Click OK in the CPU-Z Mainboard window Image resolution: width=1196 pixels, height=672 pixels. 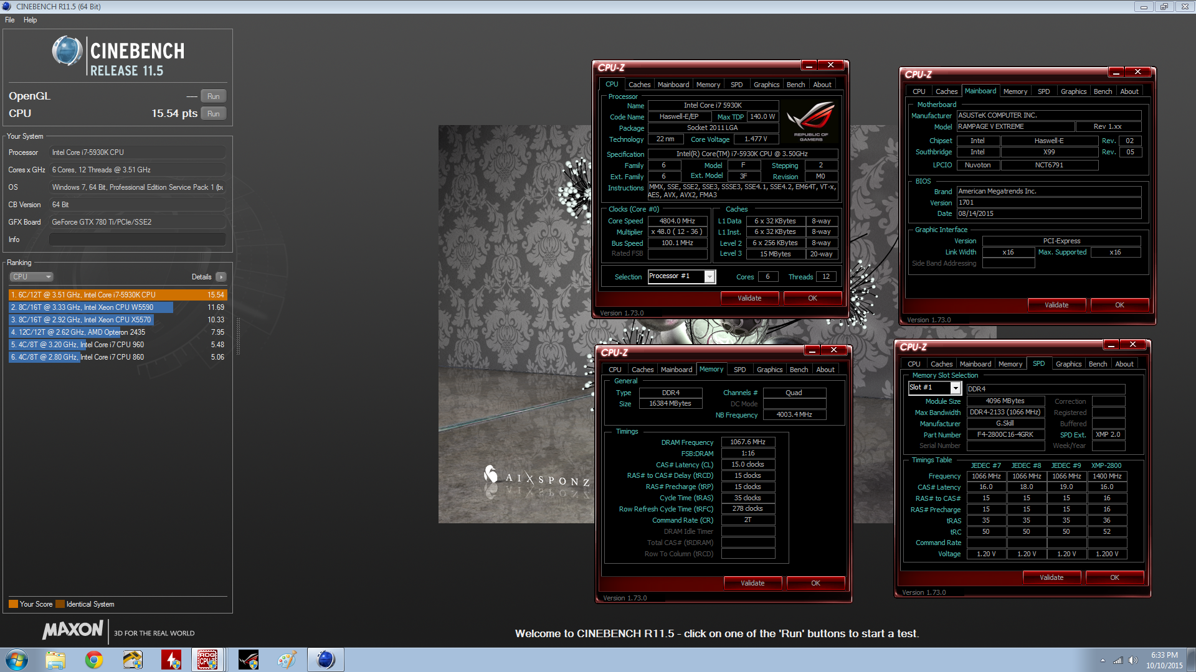(1119, 305)
